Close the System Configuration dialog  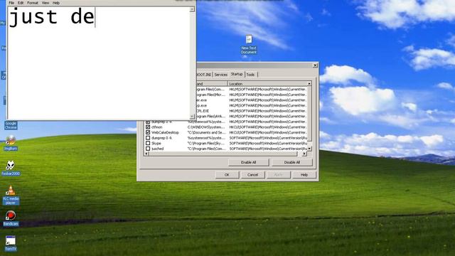(315, 65)
